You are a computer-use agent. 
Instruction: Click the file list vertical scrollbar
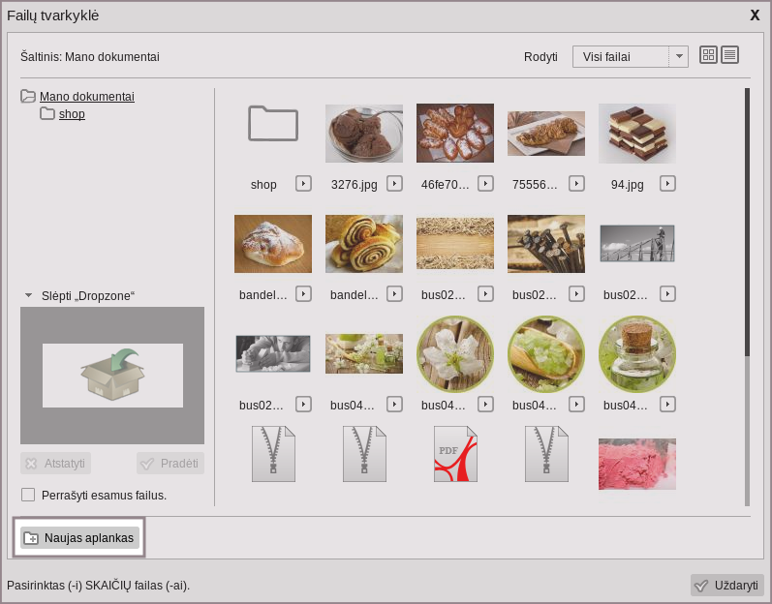tap(747, 223)
